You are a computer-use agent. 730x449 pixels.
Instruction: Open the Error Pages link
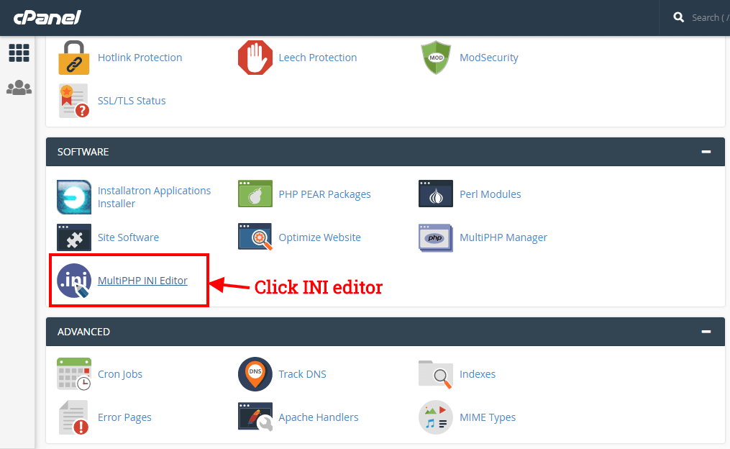coord(124,418)
